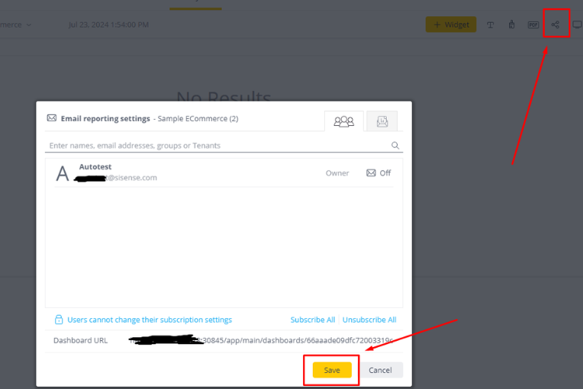The height and width of the screenshot is (389, 583).
Task: Switch to the users sharing tab
Action: [x=343, y=121]
